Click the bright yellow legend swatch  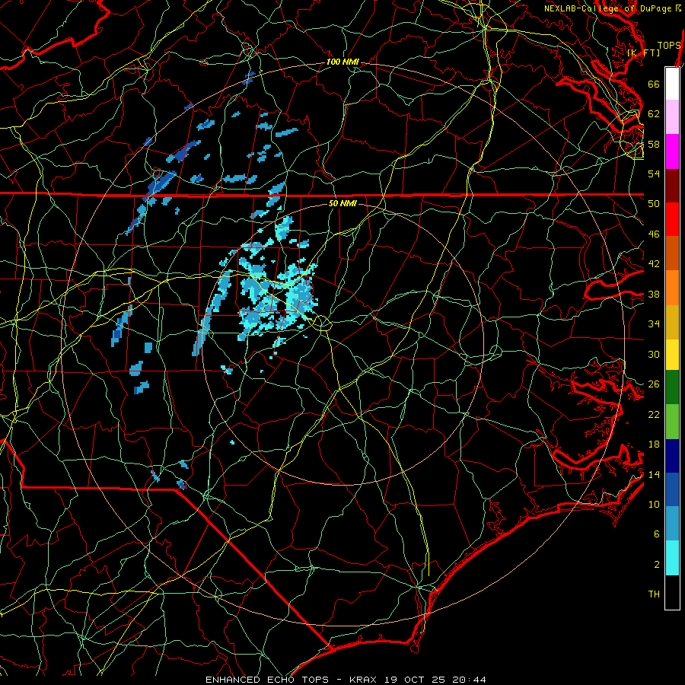click(x=672, y=355)
